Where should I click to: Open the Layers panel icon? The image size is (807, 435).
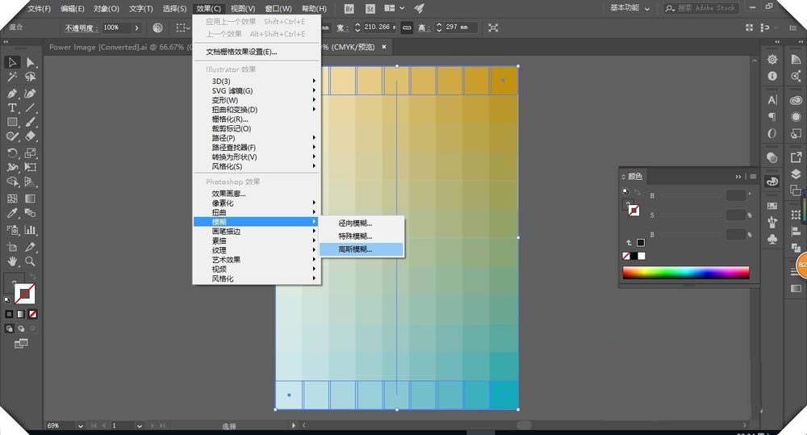tap(796, 174)
